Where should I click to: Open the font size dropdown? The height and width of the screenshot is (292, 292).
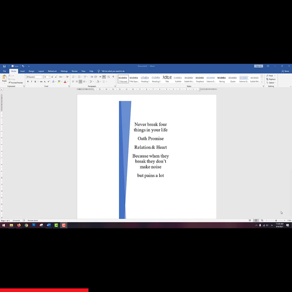click(x=49, y=77)
